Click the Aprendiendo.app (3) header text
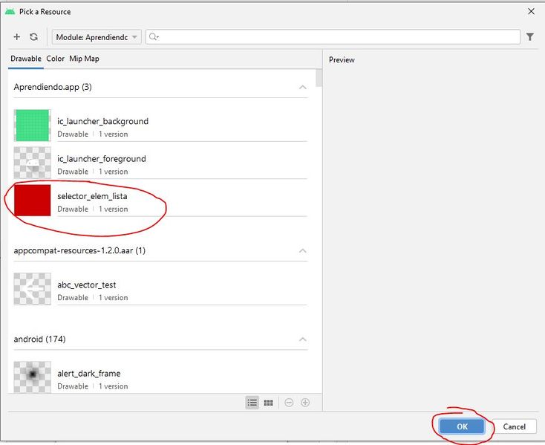545x445 pixels. coord(53,87)
